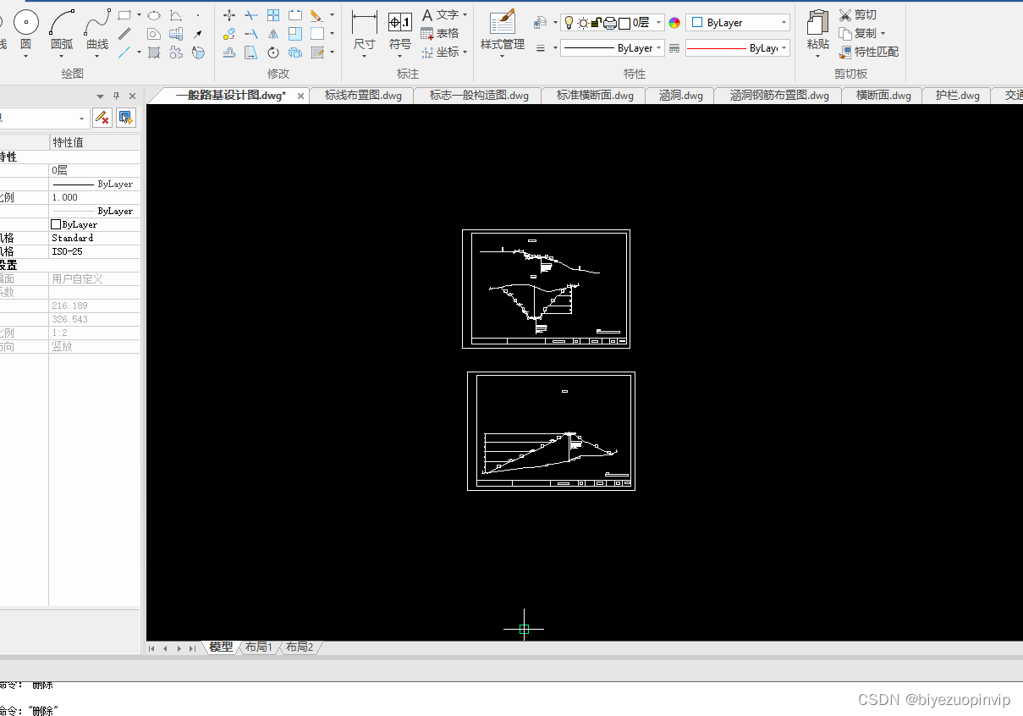Open the 0层 layer dropdown
The image size is (1023, 716).
[x=659, y=23]
